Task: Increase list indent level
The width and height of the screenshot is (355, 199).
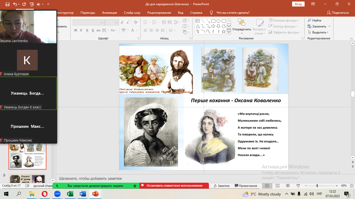Action: click(x=170, y=23)
